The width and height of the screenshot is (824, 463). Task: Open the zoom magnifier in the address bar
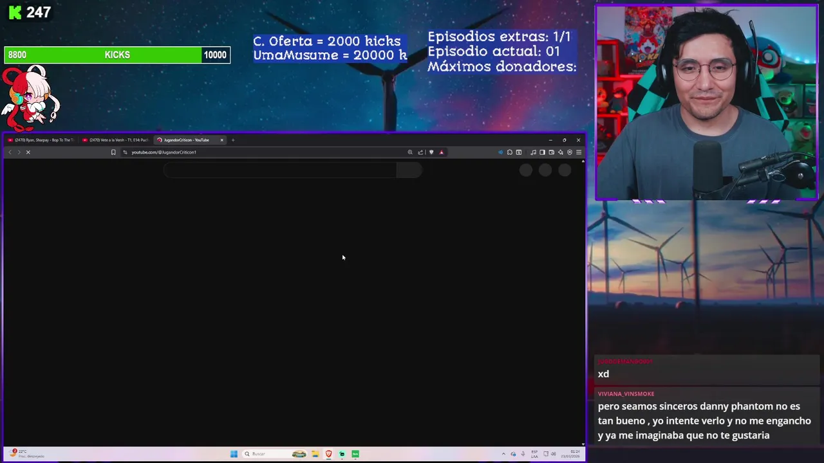coord(410,152)
